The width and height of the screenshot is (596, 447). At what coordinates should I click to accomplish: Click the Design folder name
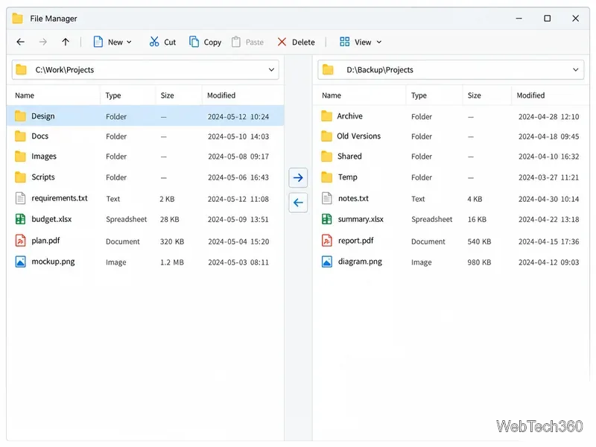pyautogui.click(x=43, y=116)
